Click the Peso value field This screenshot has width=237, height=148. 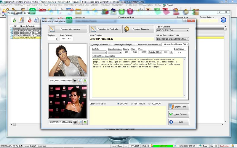tap(142, 52)
